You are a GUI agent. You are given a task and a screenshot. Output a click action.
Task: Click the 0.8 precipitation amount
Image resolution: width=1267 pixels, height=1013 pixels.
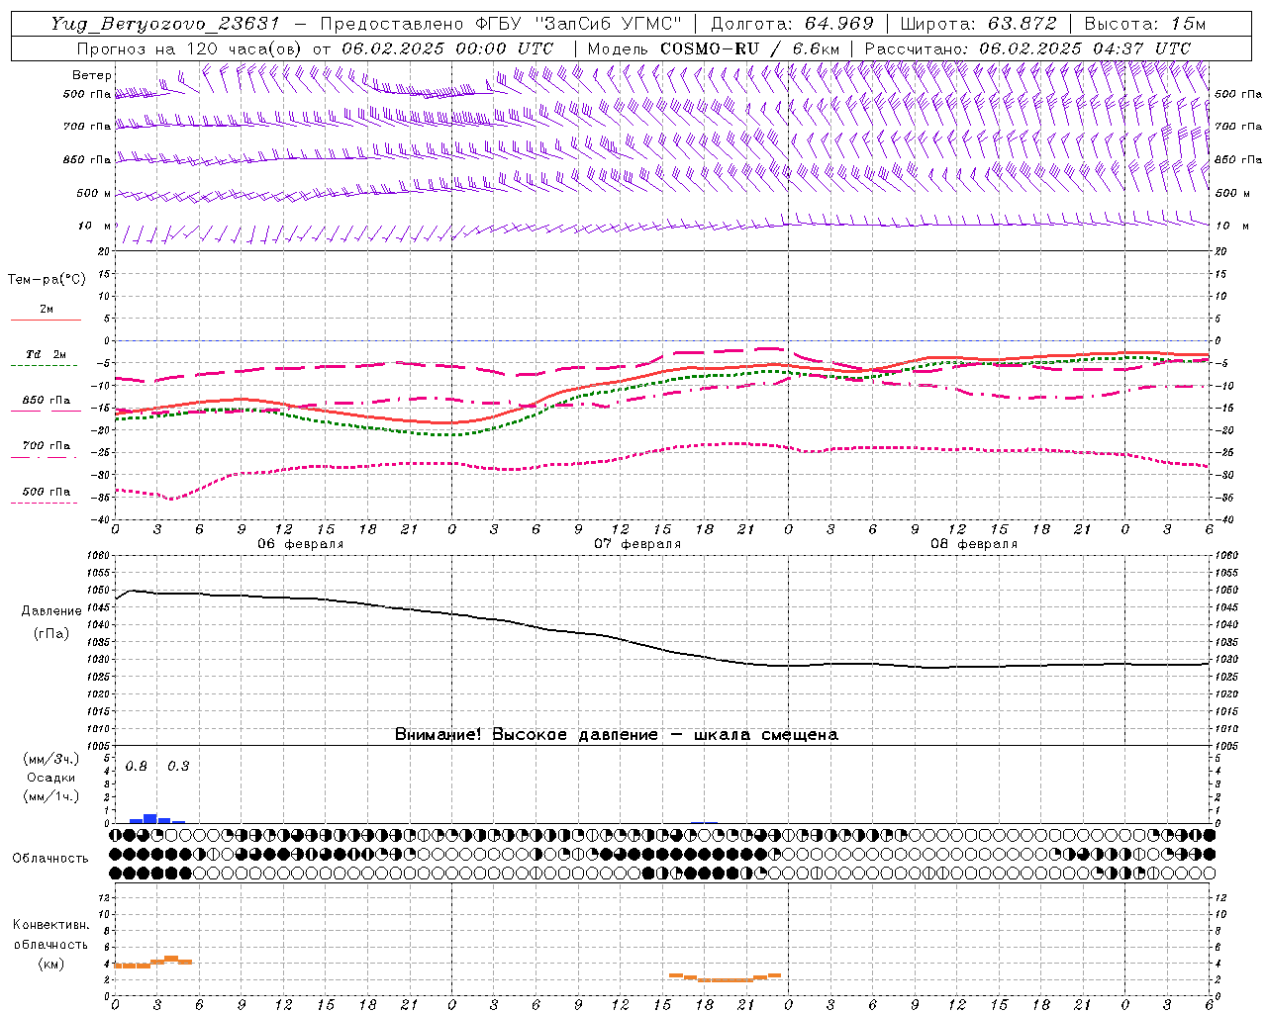(137, 767)
